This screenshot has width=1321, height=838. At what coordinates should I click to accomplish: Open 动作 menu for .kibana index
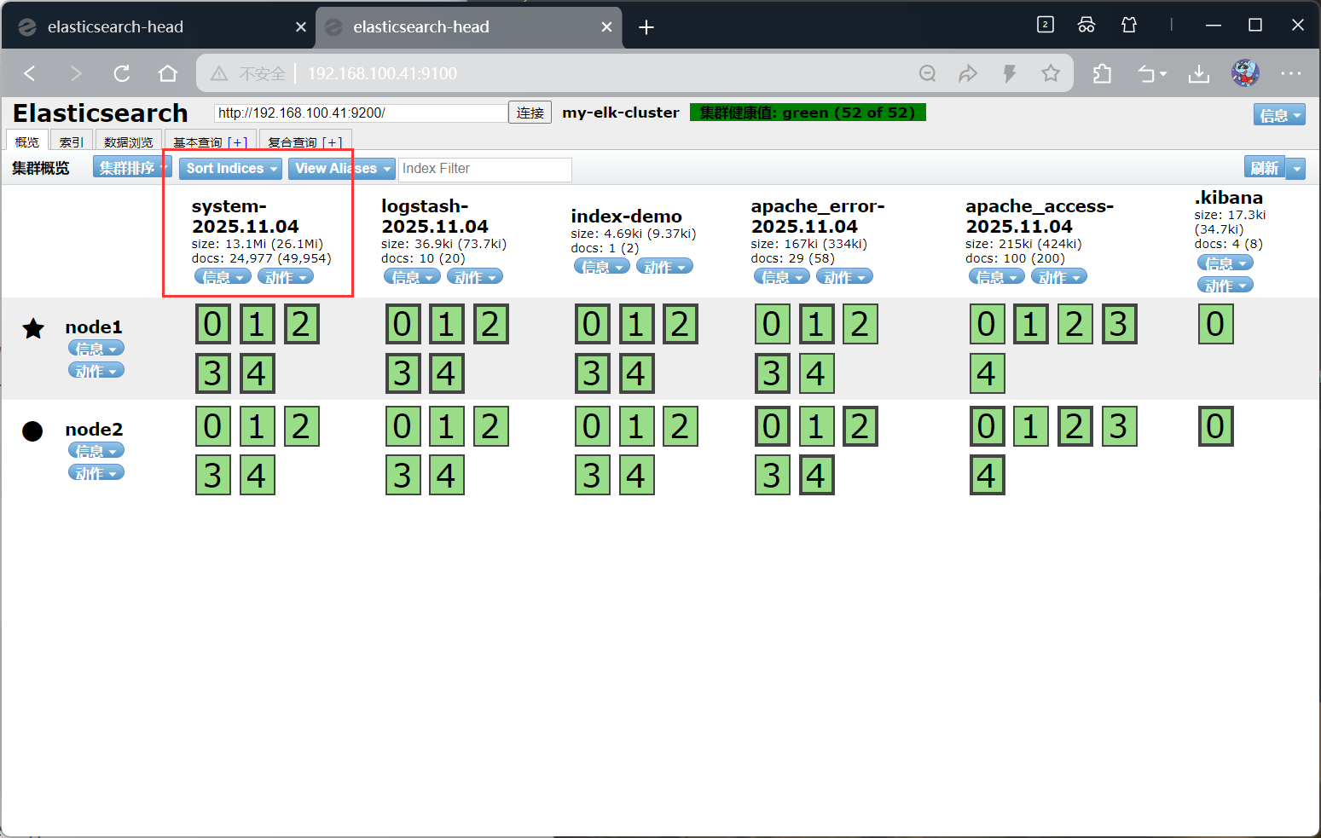click(1225, 286)
